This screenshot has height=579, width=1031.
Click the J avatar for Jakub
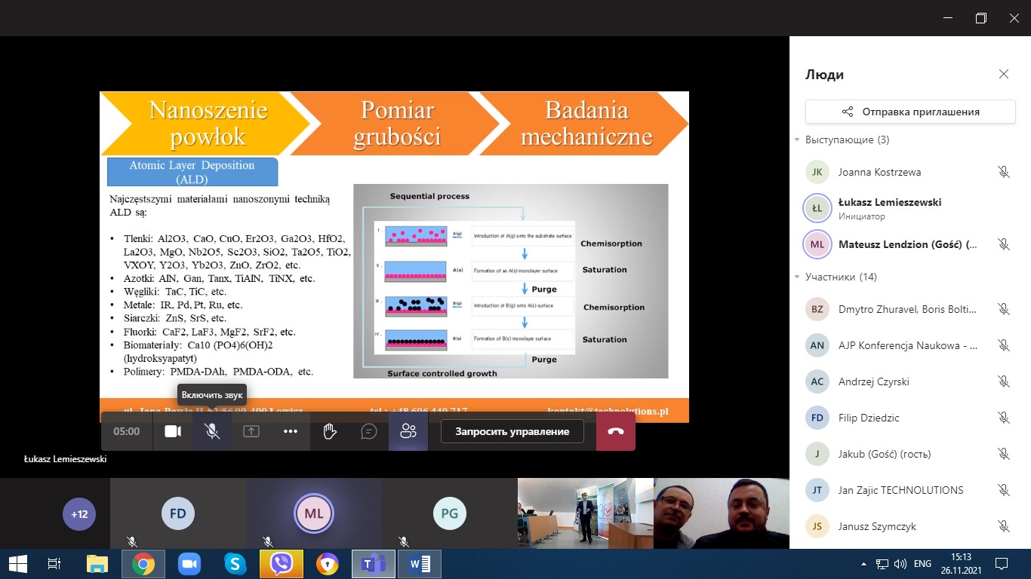817,454
